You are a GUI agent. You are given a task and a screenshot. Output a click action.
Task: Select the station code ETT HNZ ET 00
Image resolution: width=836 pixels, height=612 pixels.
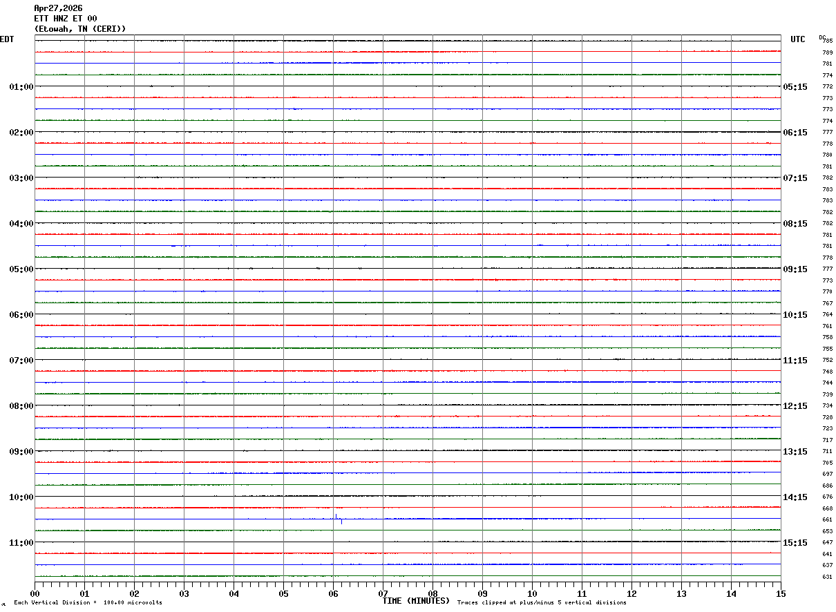point(66,19)
